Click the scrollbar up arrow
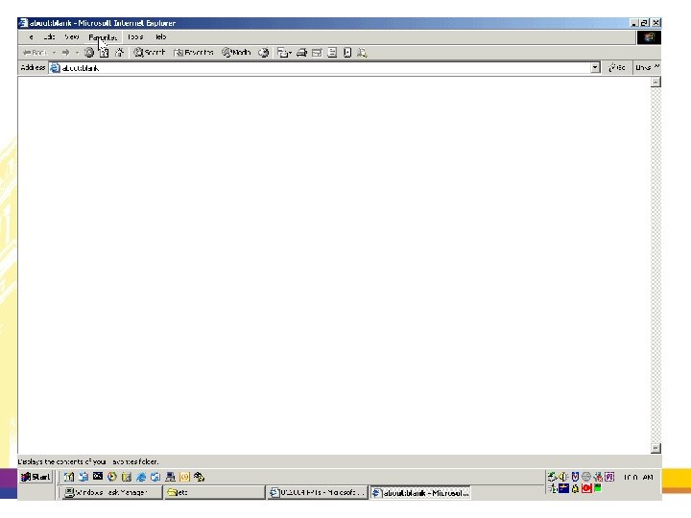Screen dimensions: 691x518 (655, 82)
